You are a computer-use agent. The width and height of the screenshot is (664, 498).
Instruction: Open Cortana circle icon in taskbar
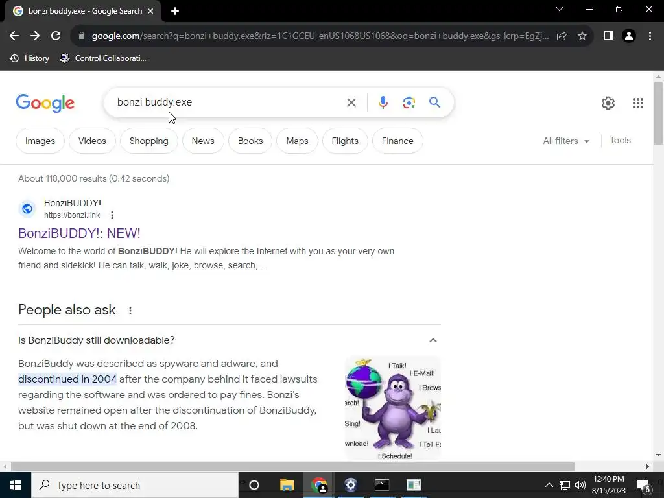(x=254, y=485)
